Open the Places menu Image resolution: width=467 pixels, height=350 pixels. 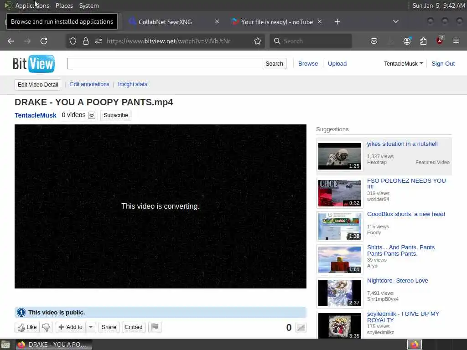[64, 5]
